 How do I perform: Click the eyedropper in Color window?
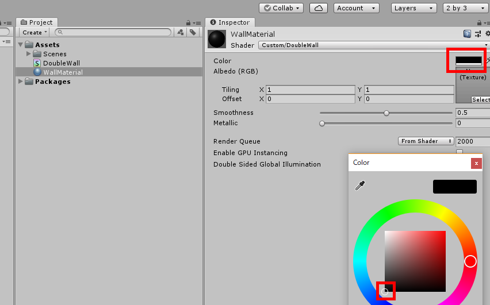360,186
